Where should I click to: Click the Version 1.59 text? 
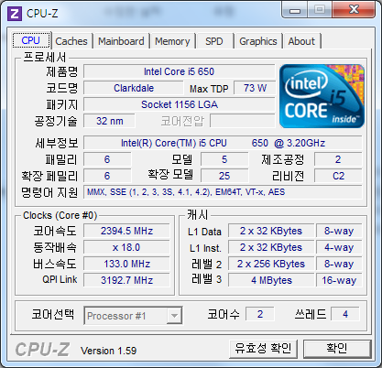[108, 351]
